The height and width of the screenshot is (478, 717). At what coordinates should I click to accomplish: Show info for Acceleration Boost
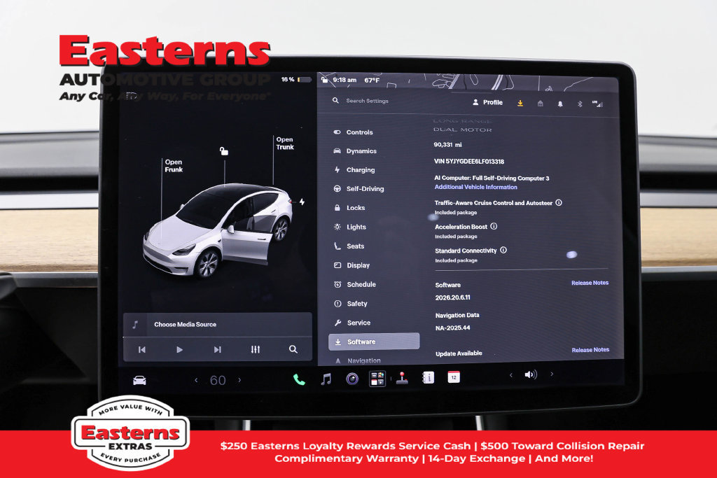(494, 226)
